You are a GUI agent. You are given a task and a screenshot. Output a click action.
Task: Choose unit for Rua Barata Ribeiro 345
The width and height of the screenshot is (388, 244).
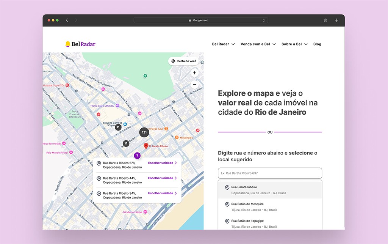pyautogui.click(x=162, y=193)
